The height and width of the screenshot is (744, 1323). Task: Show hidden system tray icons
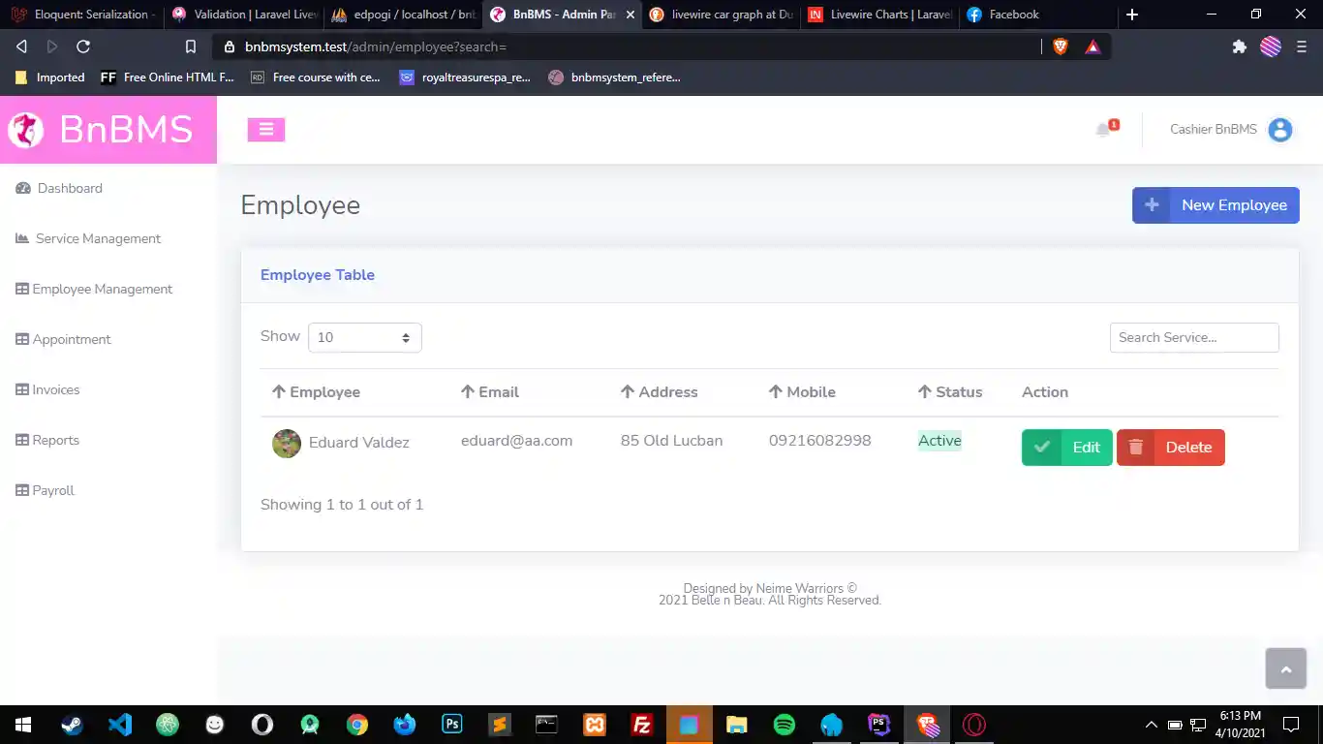(x=1152, y=725)
